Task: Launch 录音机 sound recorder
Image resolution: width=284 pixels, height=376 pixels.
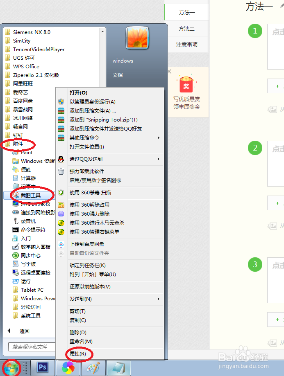Action: [28, 221]
